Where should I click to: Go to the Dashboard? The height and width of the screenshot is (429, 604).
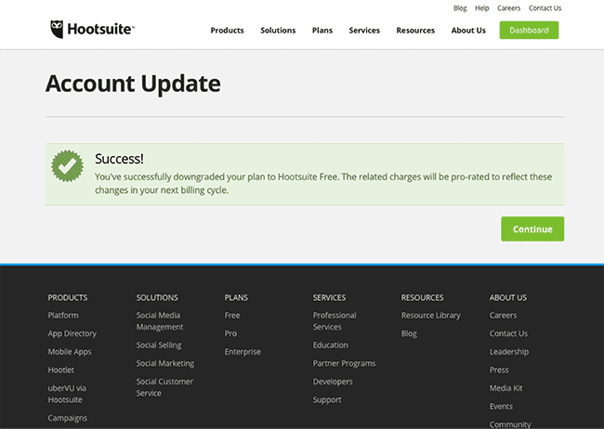tap(529, 30)
